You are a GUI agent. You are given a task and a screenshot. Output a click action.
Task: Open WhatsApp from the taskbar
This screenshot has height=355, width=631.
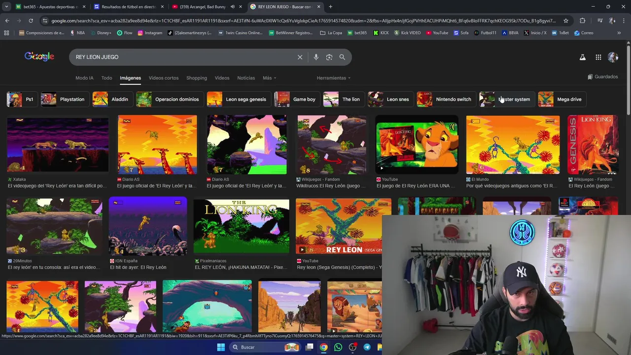tap(338, 347)
